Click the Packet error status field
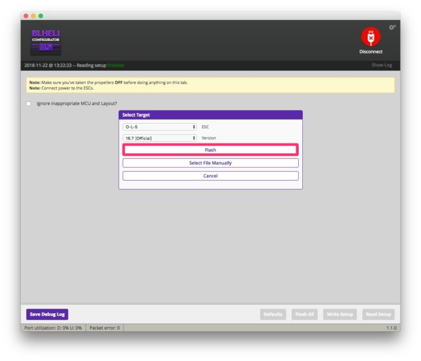The height and width of the screenshot is (361, 421). [x=105, y=328]
